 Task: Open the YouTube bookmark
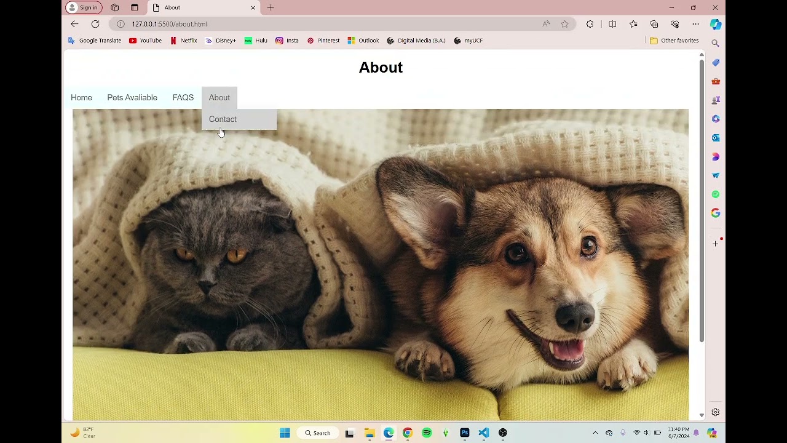[x=145, y=41]
